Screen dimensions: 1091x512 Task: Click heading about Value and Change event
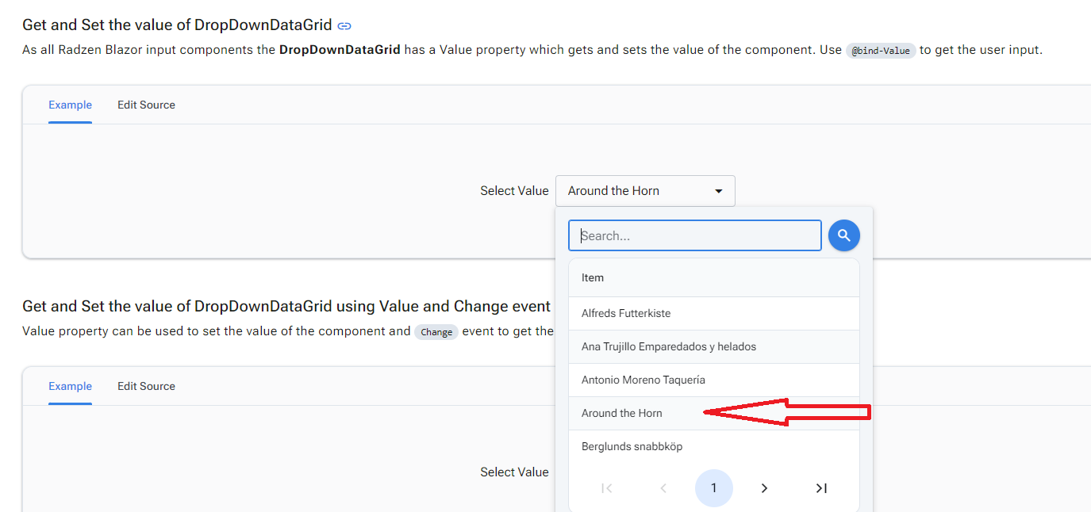click(286, 307)
